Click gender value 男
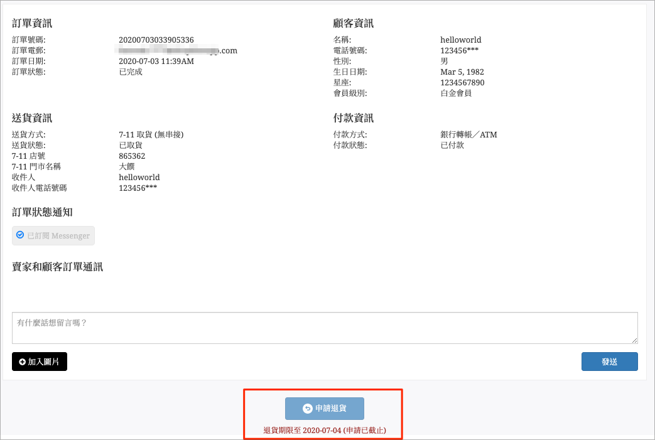Image resolution: width=655 pixels, height=440 pixels. (444, 62)
